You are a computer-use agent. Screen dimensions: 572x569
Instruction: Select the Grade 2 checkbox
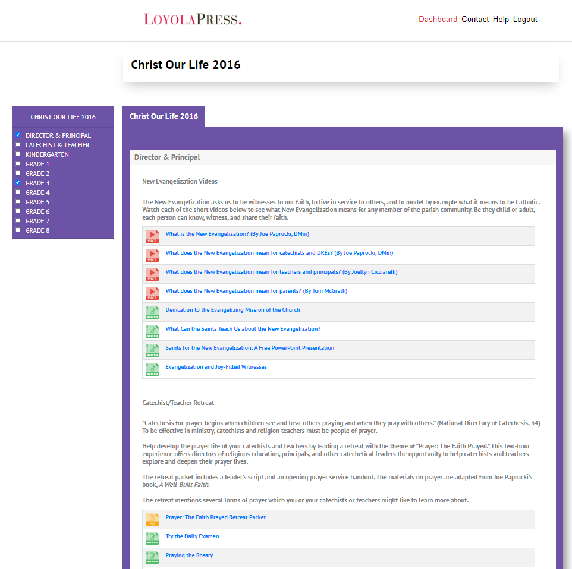tap(18, 173)
